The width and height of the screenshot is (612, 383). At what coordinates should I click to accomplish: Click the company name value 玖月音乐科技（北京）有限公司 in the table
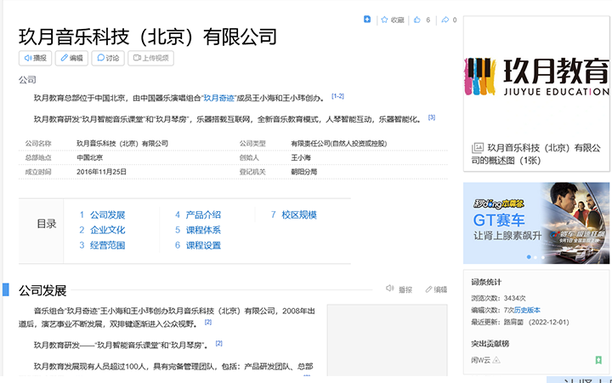point(122,144)
